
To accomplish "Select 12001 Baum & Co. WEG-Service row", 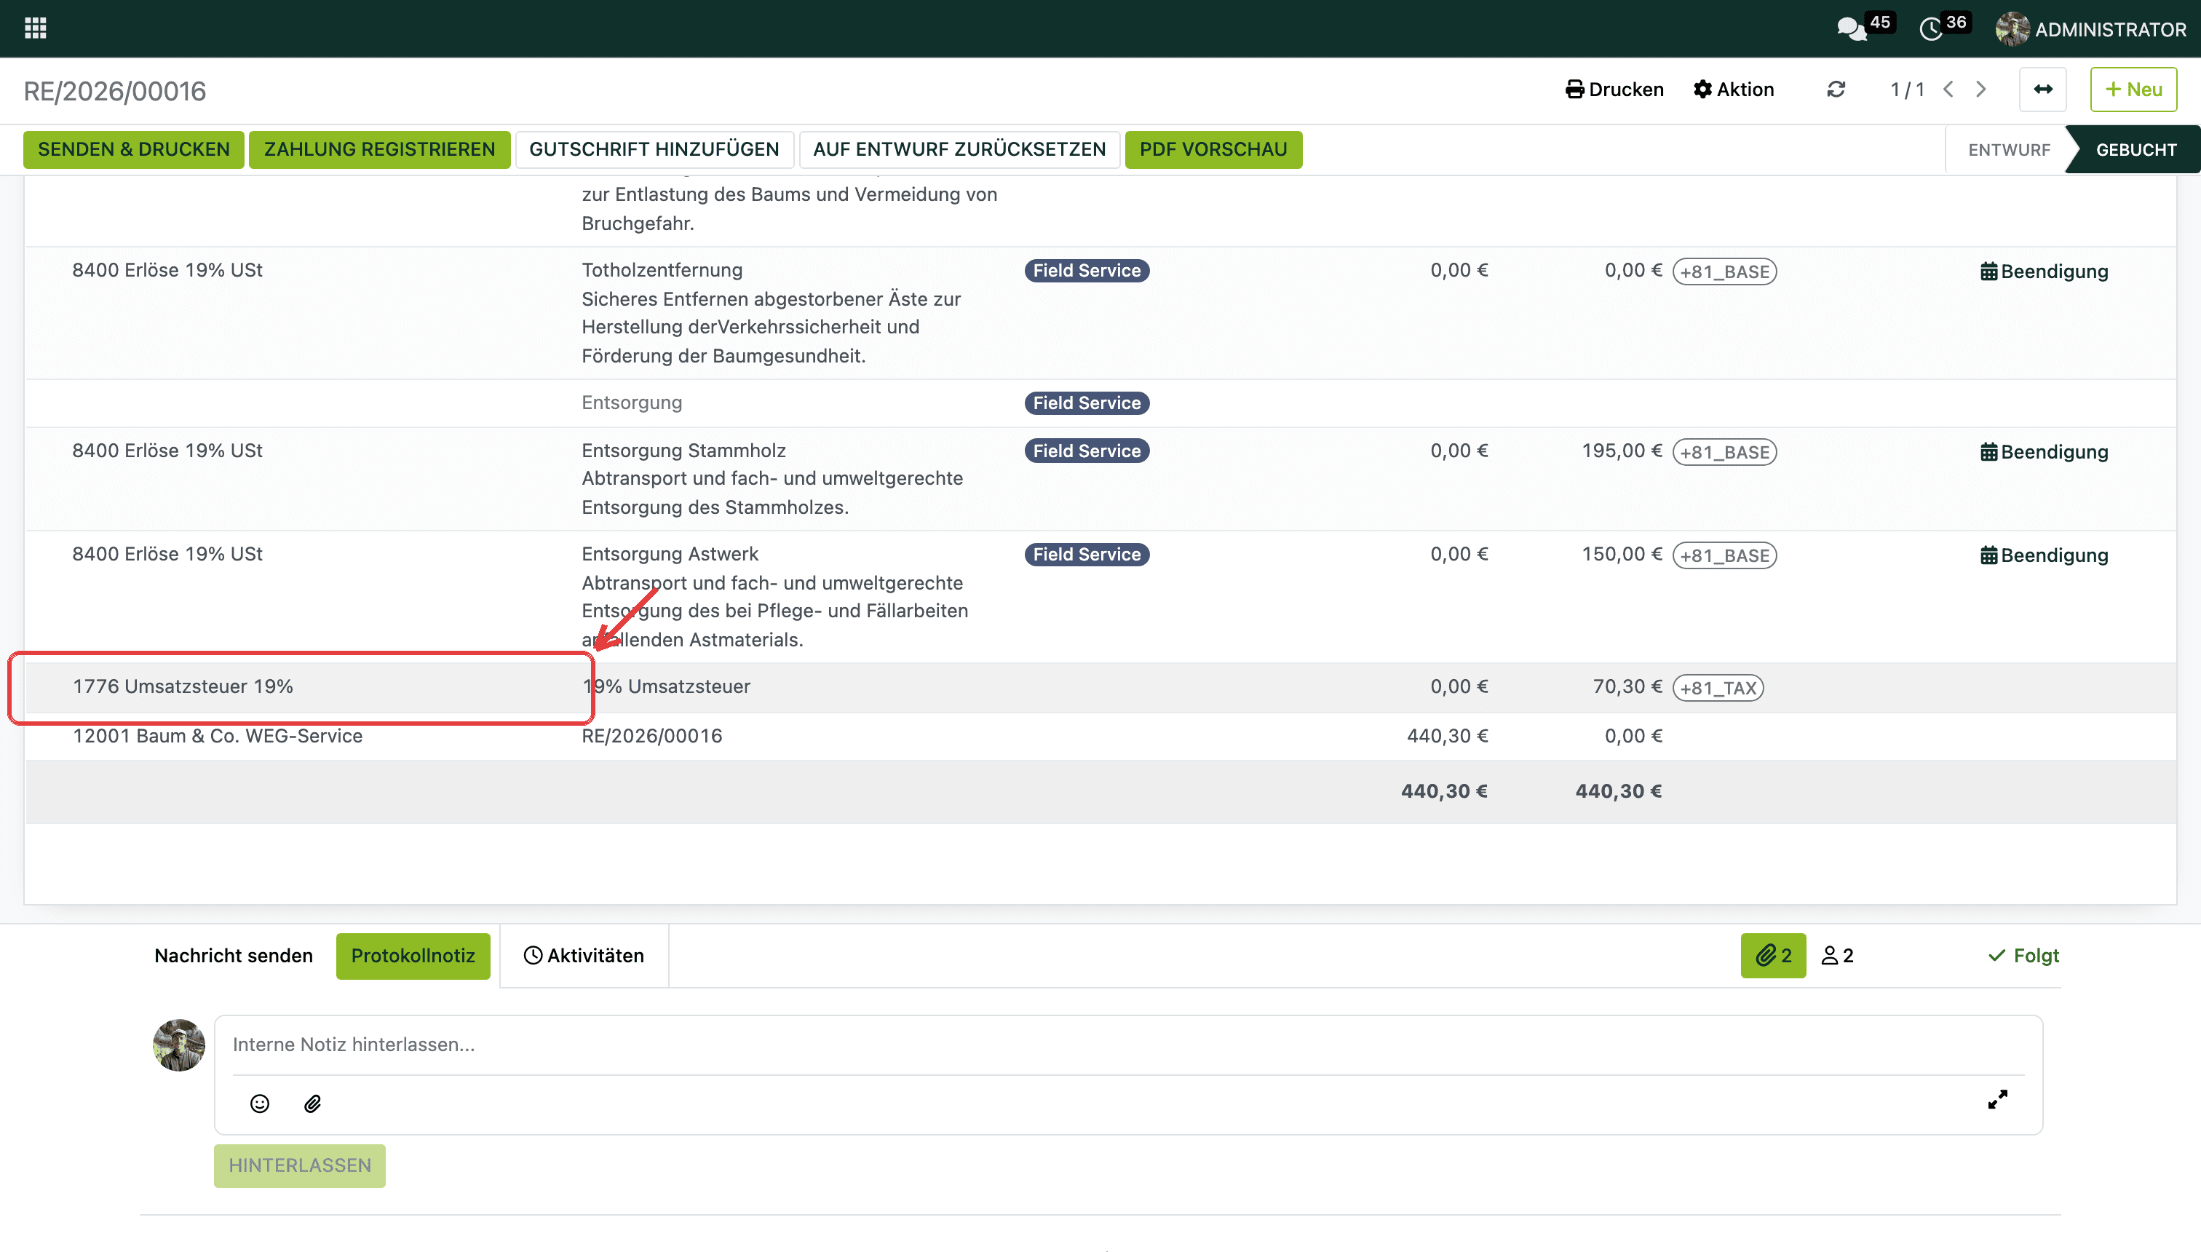I will 1100,736.
